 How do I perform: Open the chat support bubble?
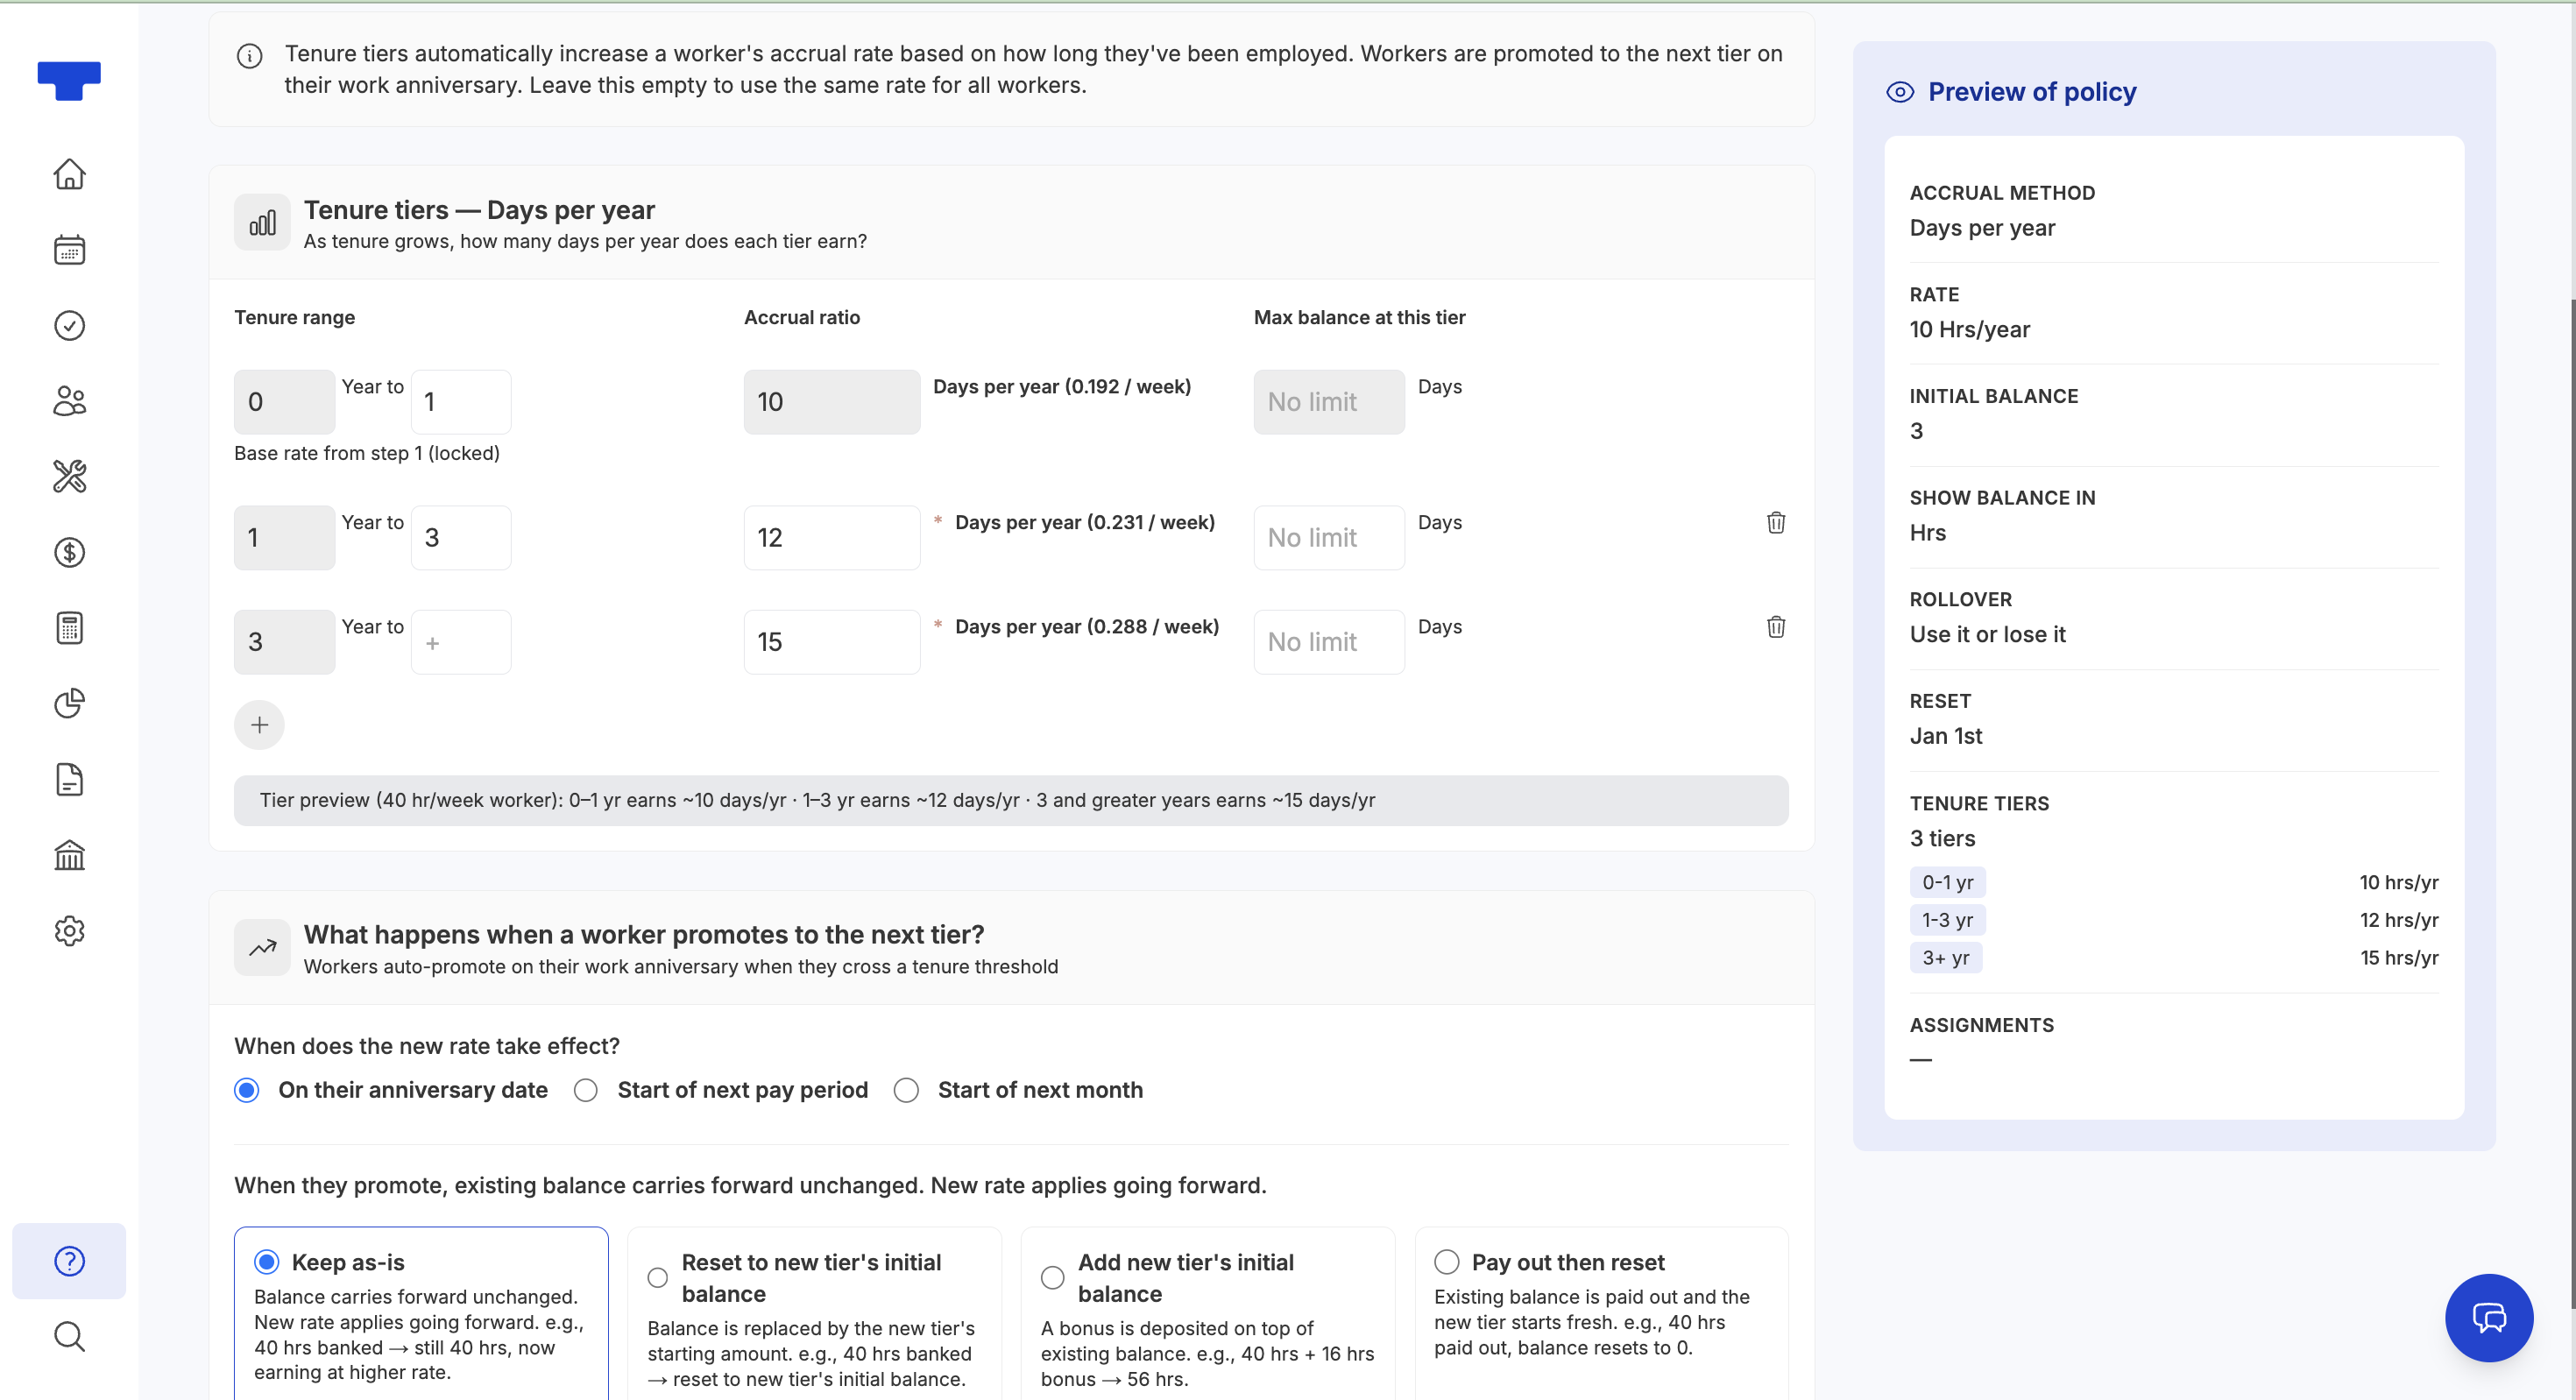[2489, 1318]
